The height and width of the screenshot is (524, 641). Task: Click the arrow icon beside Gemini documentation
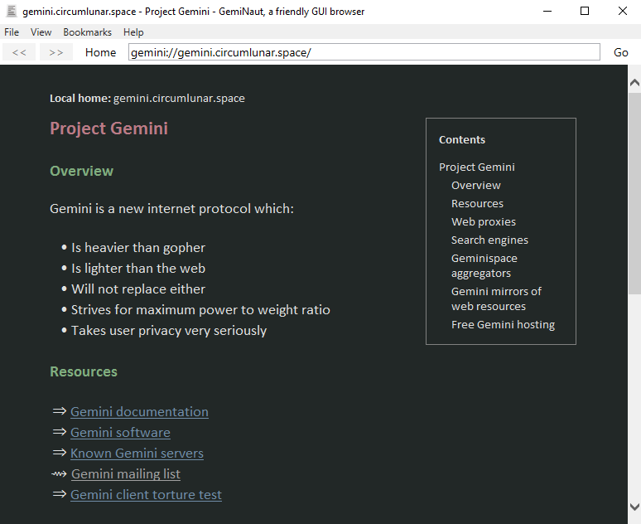pyautogui.click(x=60, y=411)
